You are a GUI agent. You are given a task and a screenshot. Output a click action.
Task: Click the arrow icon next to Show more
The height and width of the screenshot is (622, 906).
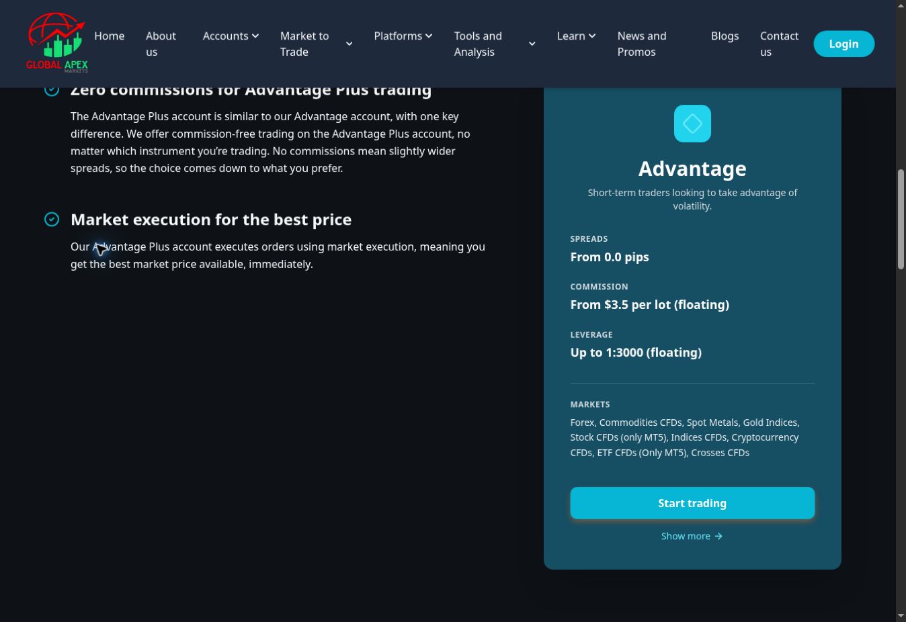pos(718,536)
